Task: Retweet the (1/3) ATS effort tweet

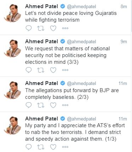Action: (x=41, y=147)
